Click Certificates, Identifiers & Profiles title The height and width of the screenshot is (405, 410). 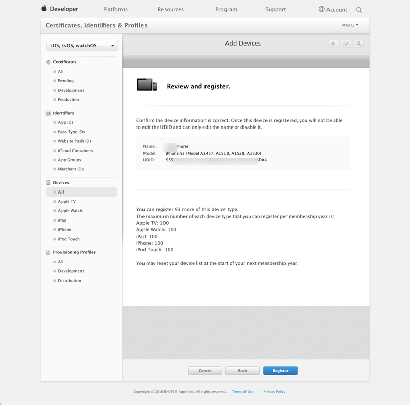pos(96,25)
